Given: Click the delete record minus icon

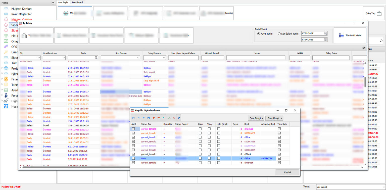Looking at the screenshot, I should point(159,118).
